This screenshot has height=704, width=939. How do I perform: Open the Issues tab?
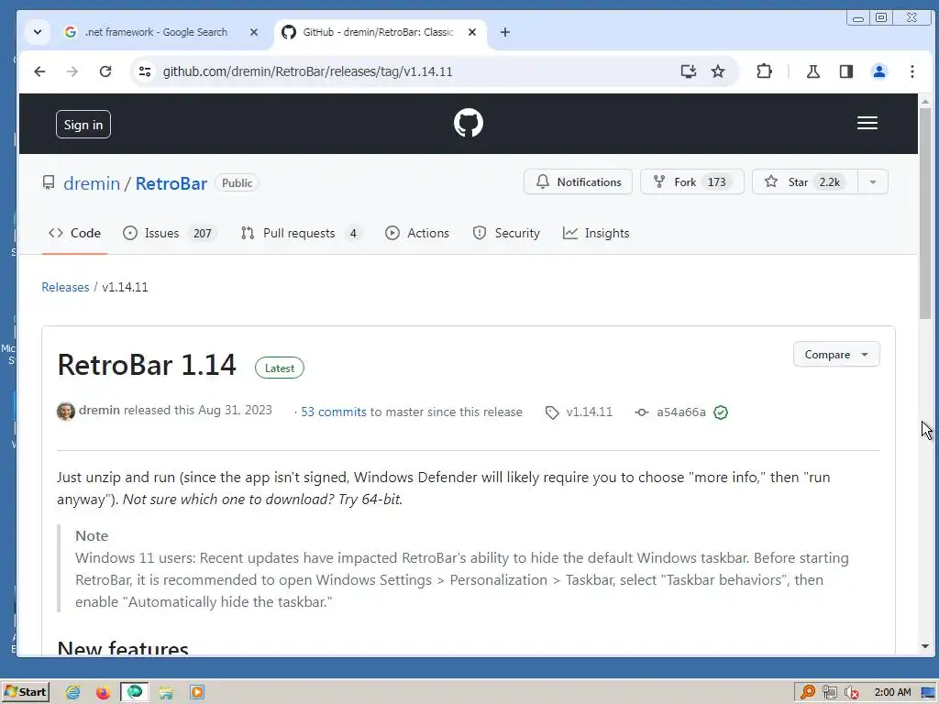pos(170,234)
